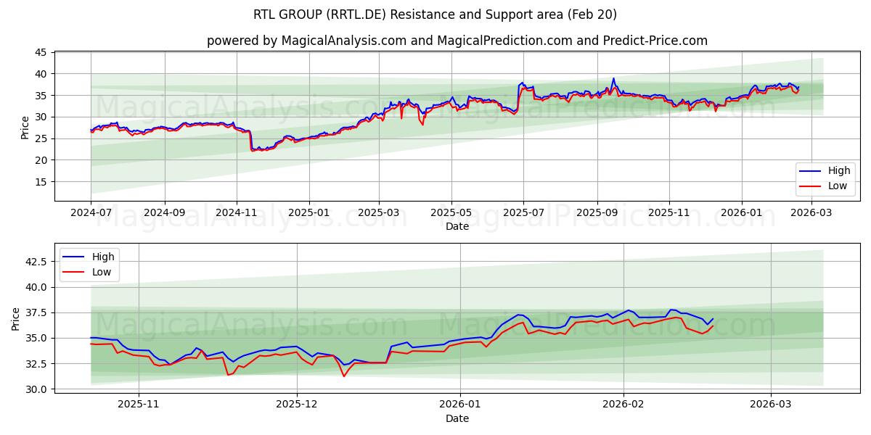The width and height of the screenshot is (871, 435).
Task: Click the '2026-03' tick label in upper chart
Action: (x=811, y=213)
